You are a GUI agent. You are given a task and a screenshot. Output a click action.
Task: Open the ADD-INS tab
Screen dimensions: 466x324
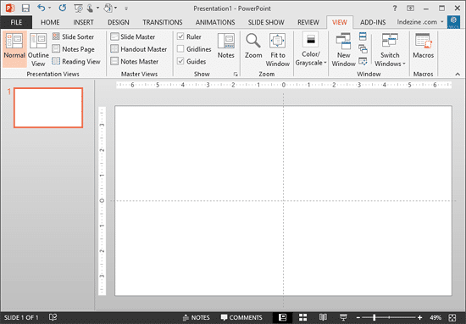[373, 22]
